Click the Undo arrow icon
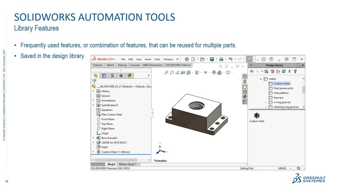 pyautogui.click(x=230, y=59)
